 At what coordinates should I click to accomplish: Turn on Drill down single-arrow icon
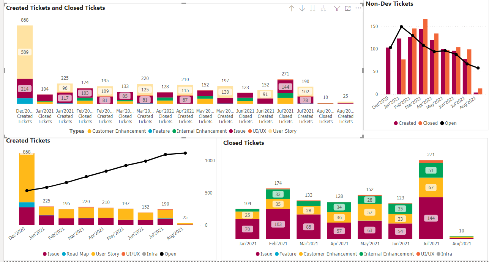(302, 8)
